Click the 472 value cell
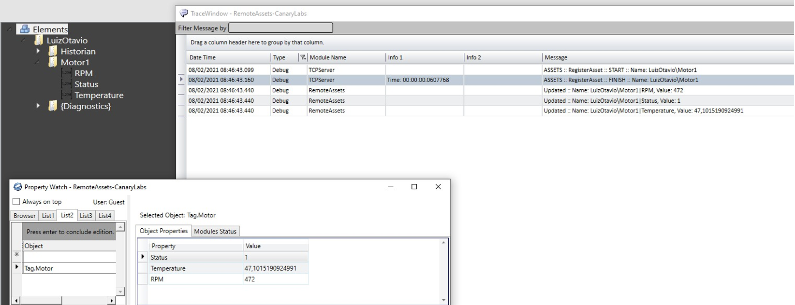Image resolution: width=795 pixels, height=305 pixels. click(276, 279)
